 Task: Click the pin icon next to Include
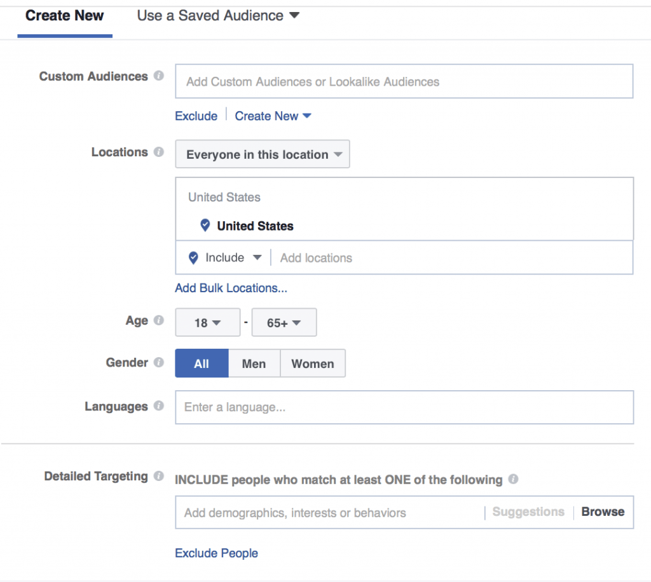(x=193, y=257)
